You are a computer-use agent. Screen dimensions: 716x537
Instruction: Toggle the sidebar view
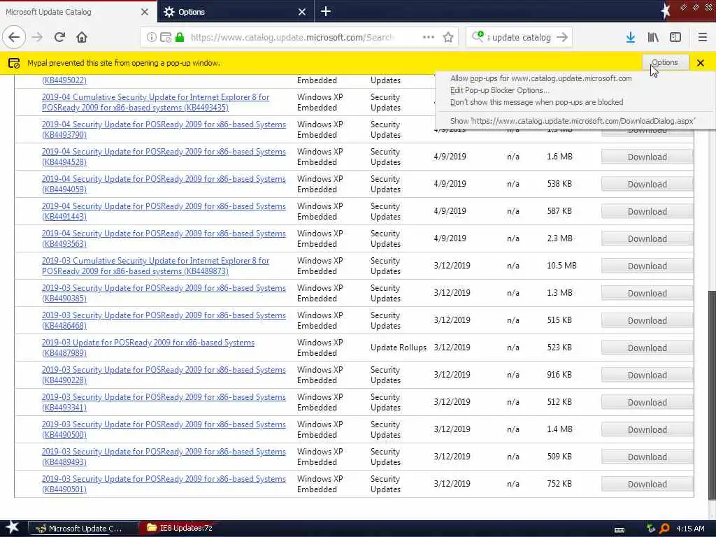point(675,37)
